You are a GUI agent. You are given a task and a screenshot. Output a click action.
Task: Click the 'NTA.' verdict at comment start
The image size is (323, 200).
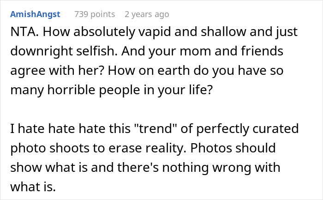(x=24, y=32)
